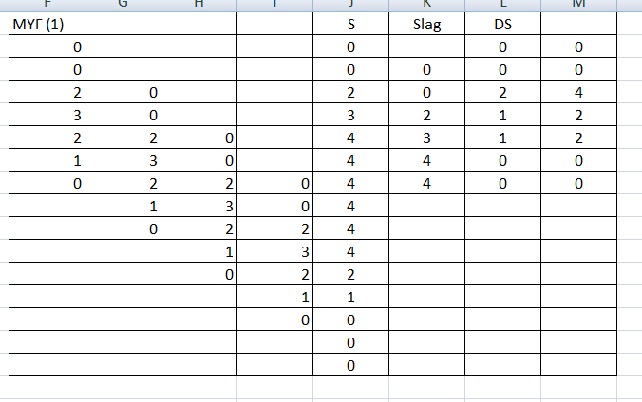Click the value 3 under МУГ (1)
Screen dimensions: 642x402
[47, 116]
